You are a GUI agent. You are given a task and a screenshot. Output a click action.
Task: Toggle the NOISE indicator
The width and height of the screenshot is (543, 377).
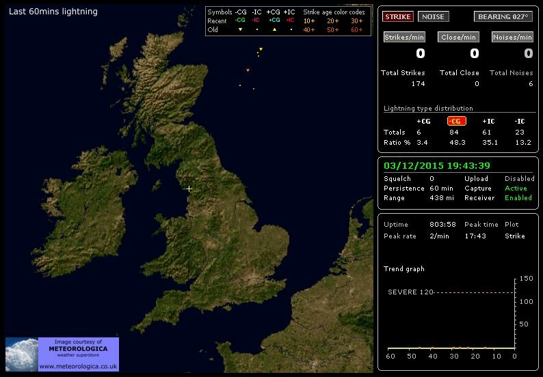pos(432,16)
